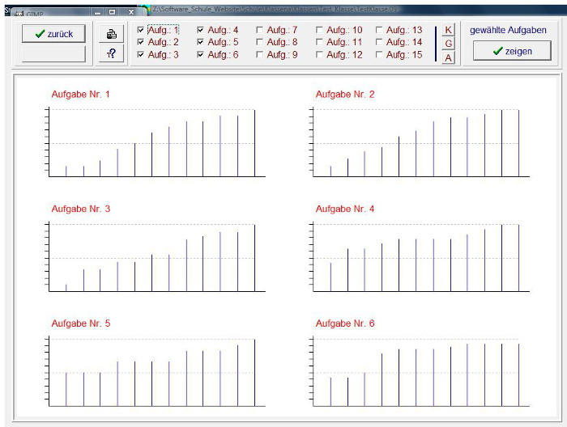Enable the Aufg.: 10 checkbox

click(x=320, y=30)
